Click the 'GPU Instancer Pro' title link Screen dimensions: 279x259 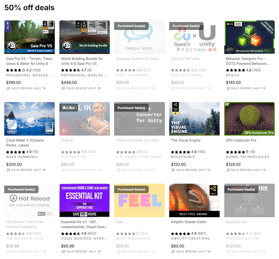[241, 141]
